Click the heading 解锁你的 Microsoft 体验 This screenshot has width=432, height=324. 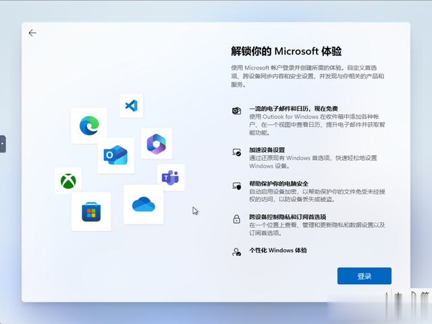pyautogui.click(x=286, y=51)
